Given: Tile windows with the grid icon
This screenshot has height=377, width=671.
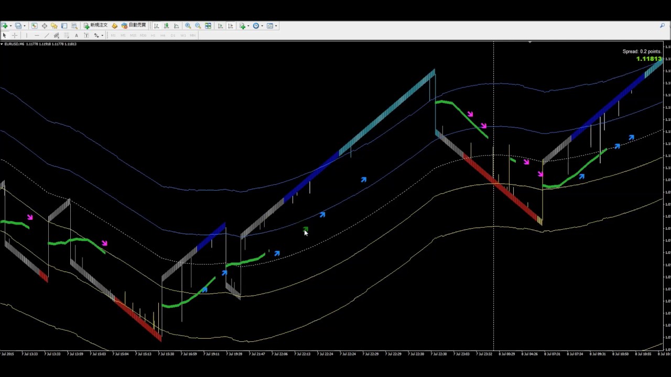Looking at the screenshot, I should pos(208,26).
